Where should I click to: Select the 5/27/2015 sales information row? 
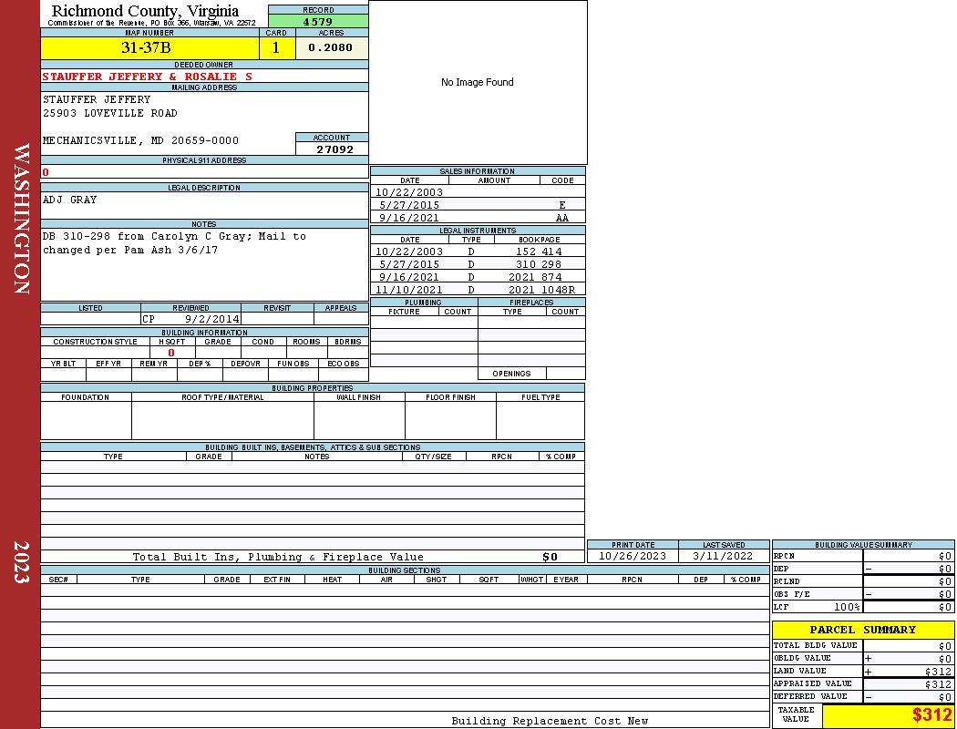pos(478,206)
